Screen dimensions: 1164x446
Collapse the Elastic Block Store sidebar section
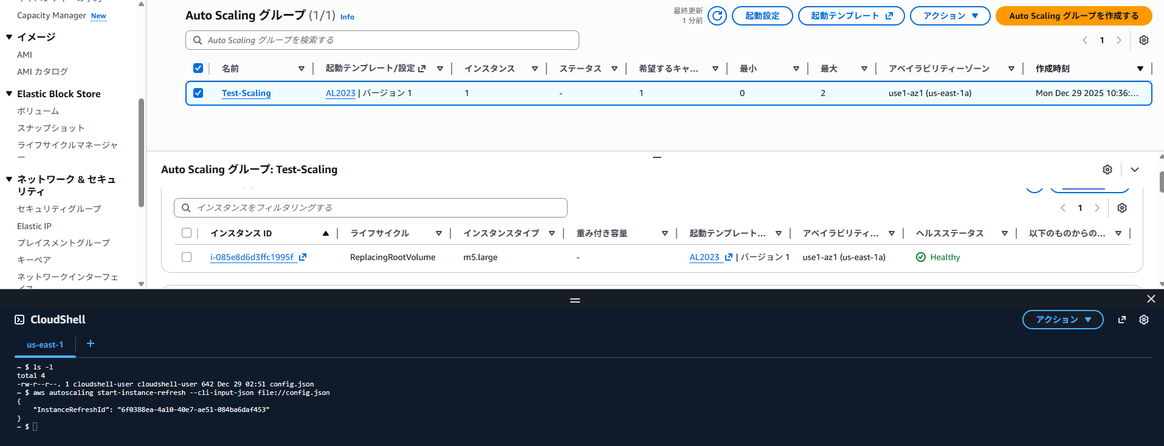click(x=9, y=94)
